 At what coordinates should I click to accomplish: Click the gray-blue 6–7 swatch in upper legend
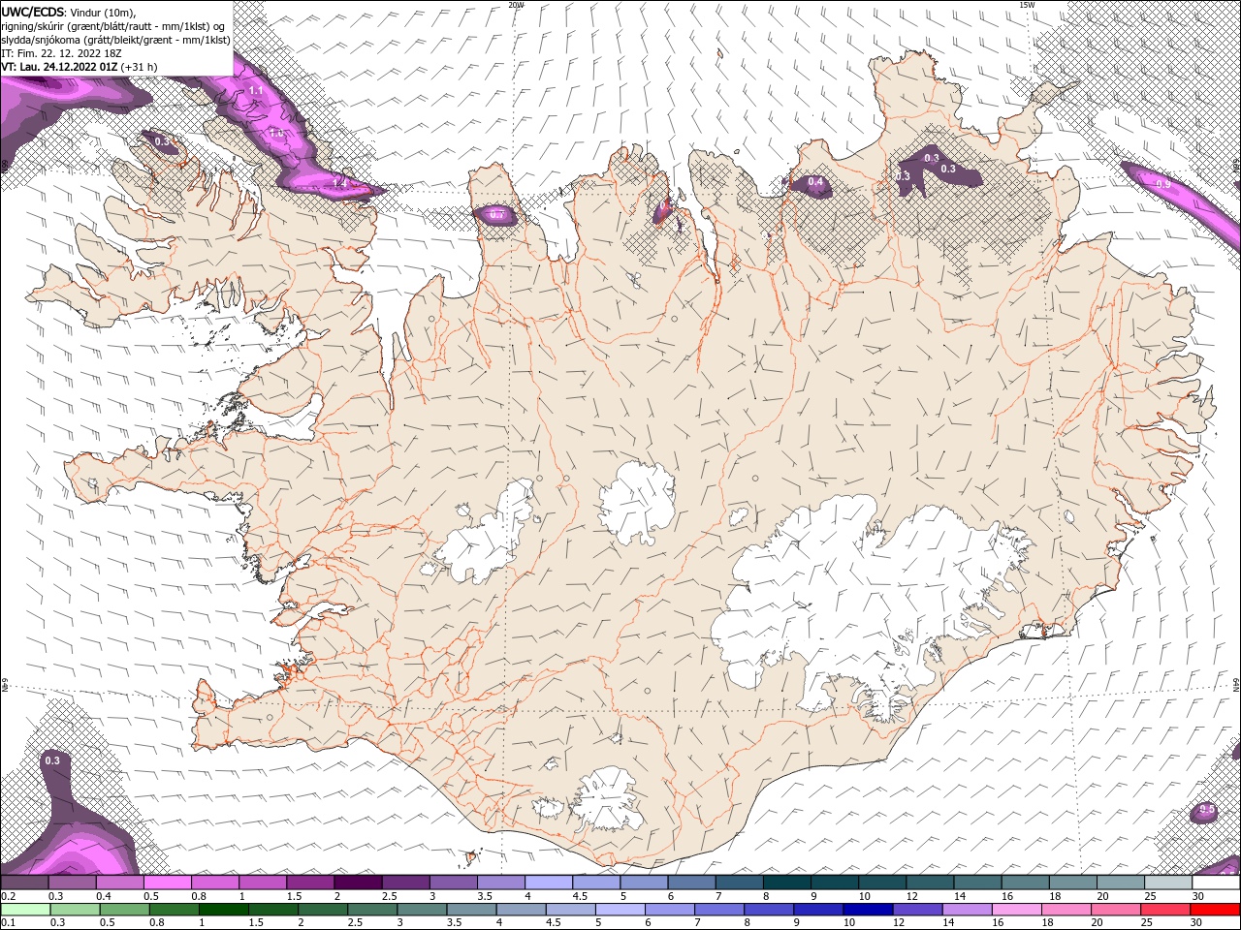click(x=691, y=883)
